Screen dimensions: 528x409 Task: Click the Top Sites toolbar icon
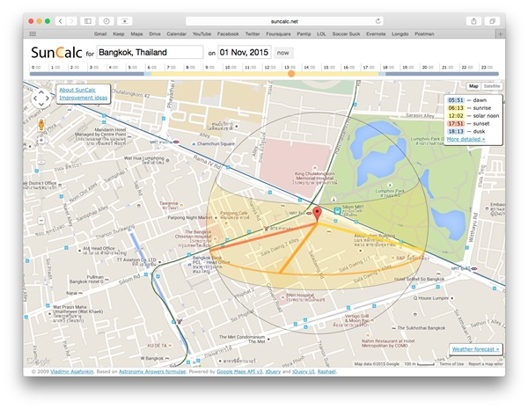[x=125, y=21]
